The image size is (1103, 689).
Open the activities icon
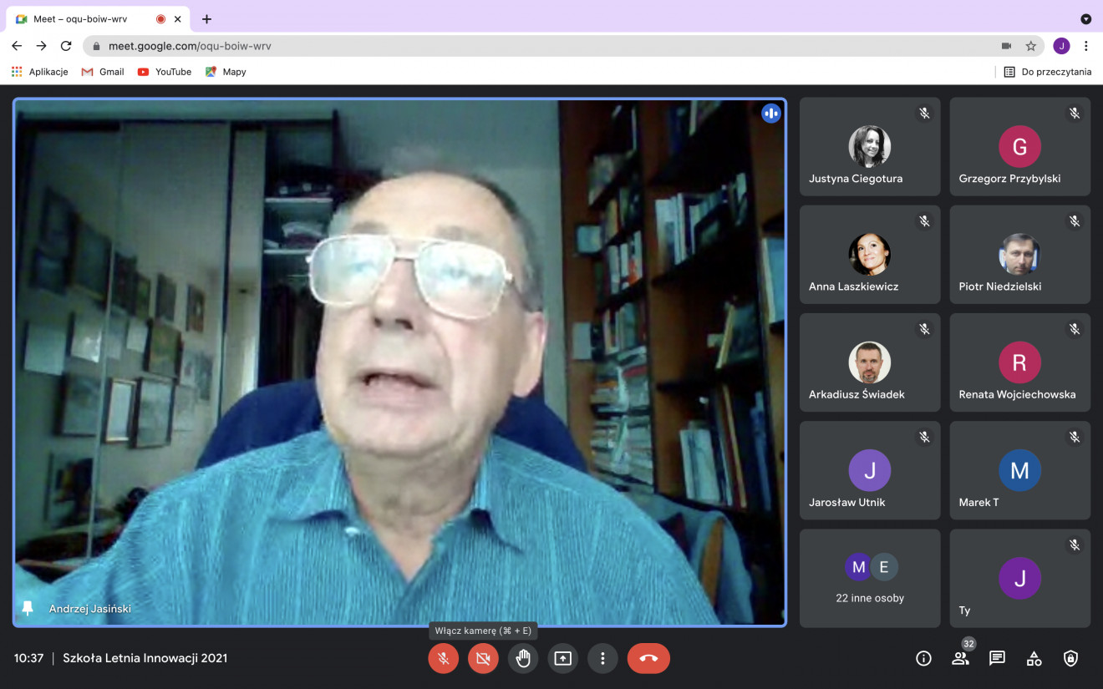(x=1034, y=658)
